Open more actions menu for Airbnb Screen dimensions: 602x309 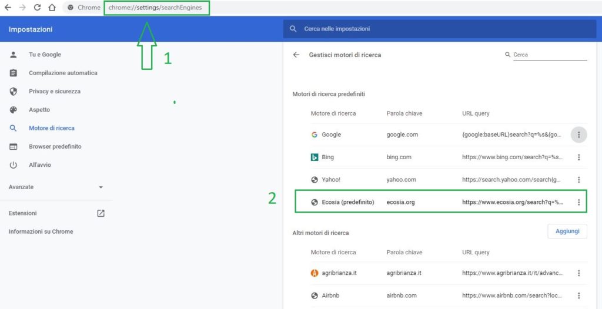pyautogui.click(x=578, y=295)
